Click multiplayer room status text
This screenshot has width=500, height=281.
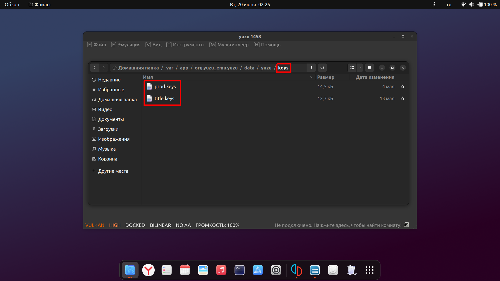click(338, 225)
